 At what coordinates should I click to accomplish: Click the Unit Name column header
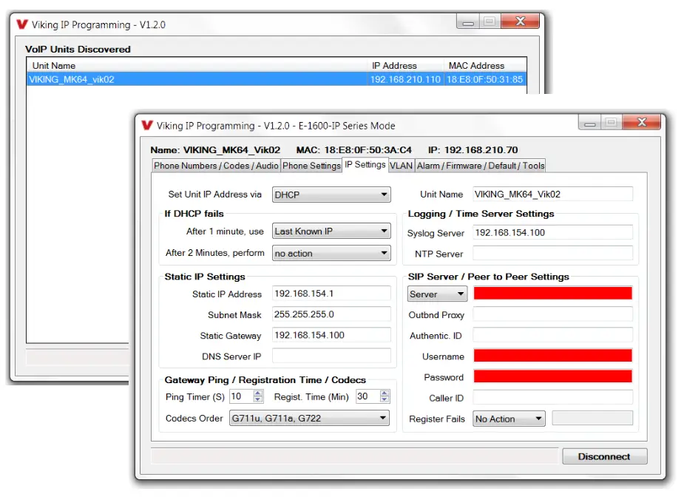(198, 65)
